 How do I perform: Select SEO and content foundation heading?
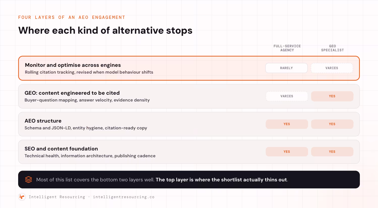coord(61,149)
